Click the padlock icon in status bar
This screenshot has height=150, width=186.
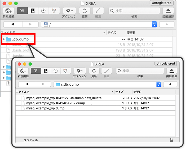pyautogui.click(x=171, y=140)
